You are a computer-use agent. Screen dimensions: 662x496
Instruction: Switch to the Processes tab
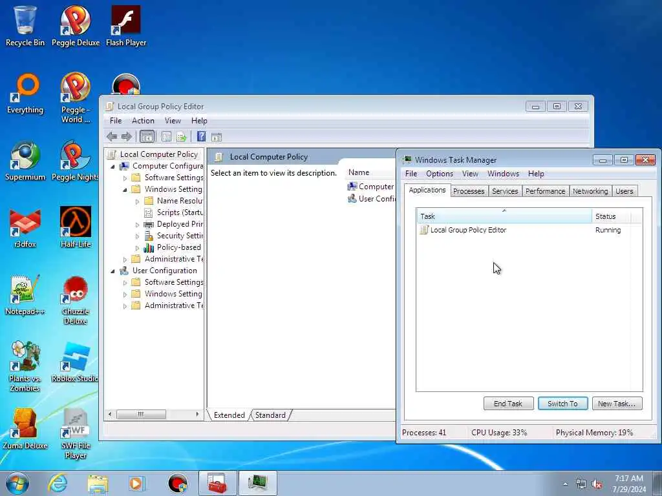coord(469,191)
